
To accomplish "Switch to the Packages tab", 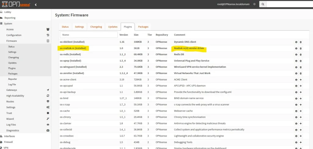I will pyautogui.click(x=143, y=27).
